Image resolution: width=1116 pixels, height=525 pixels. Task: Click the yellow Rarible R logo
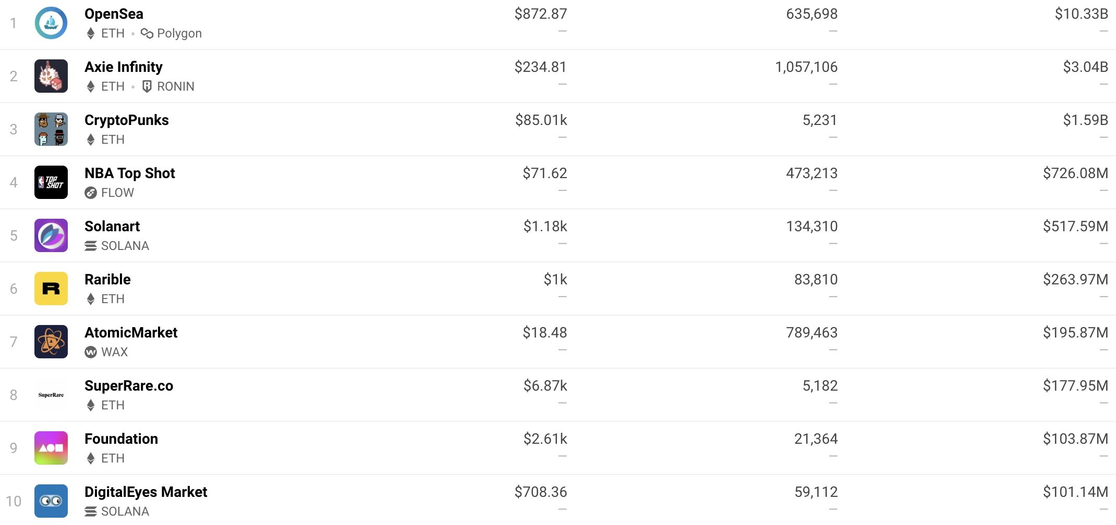(x=51, y=289)
